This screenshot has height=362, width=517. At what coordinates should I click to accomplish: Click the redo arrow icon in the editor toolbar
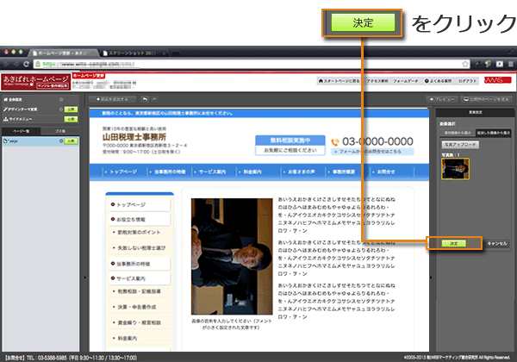pos(155,100)
